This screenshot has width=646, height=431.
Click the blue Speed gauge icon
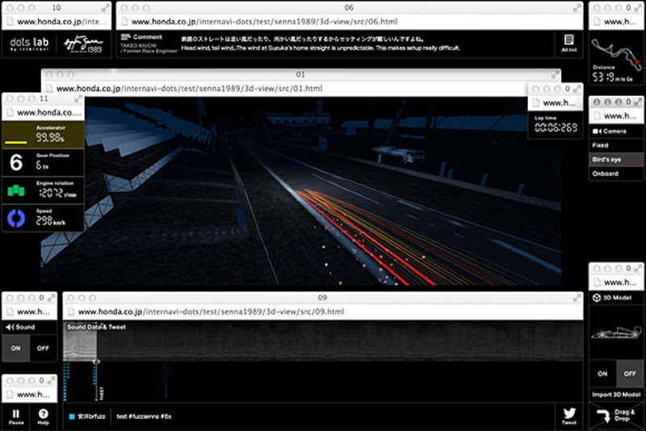pyautogui.click(x=16, y=218)
